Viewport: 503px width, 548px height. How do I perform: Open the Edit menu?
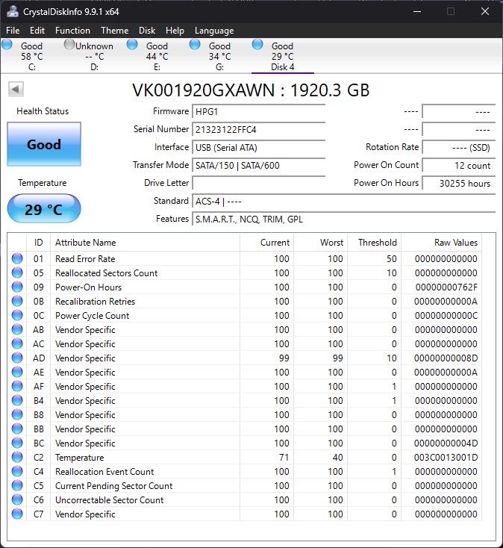tap(37, 31)
